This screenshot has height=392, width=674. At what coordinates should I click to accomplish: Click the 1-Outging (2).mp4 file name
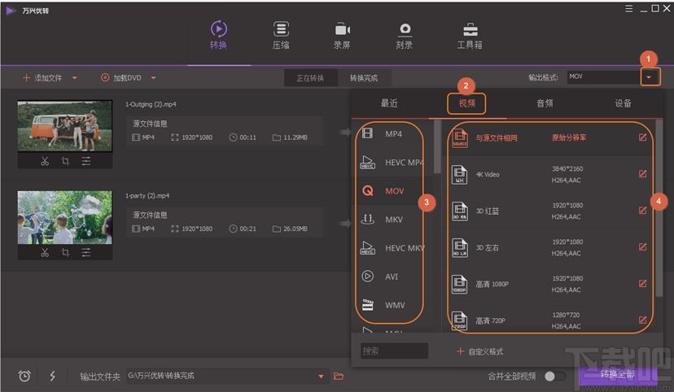(151, 104)
